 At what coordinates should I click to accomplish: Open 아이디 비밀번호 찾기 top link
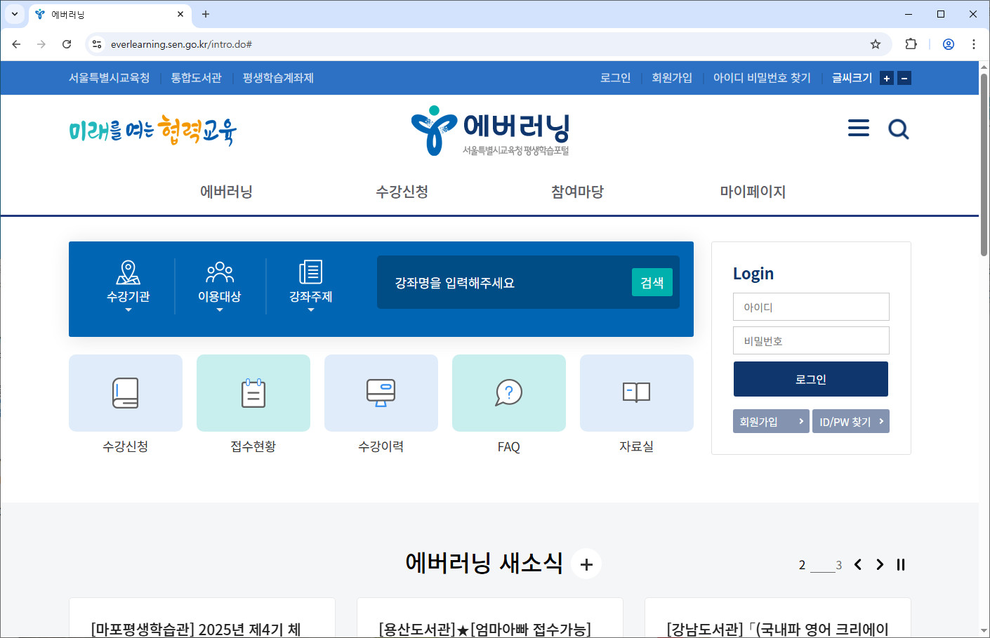click(762, 78)
